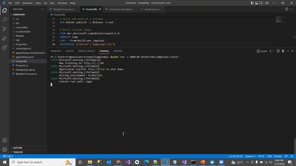This screenshot has width=296, height=166.
Task: Open the Source Control view
Action: click(5, 29)
